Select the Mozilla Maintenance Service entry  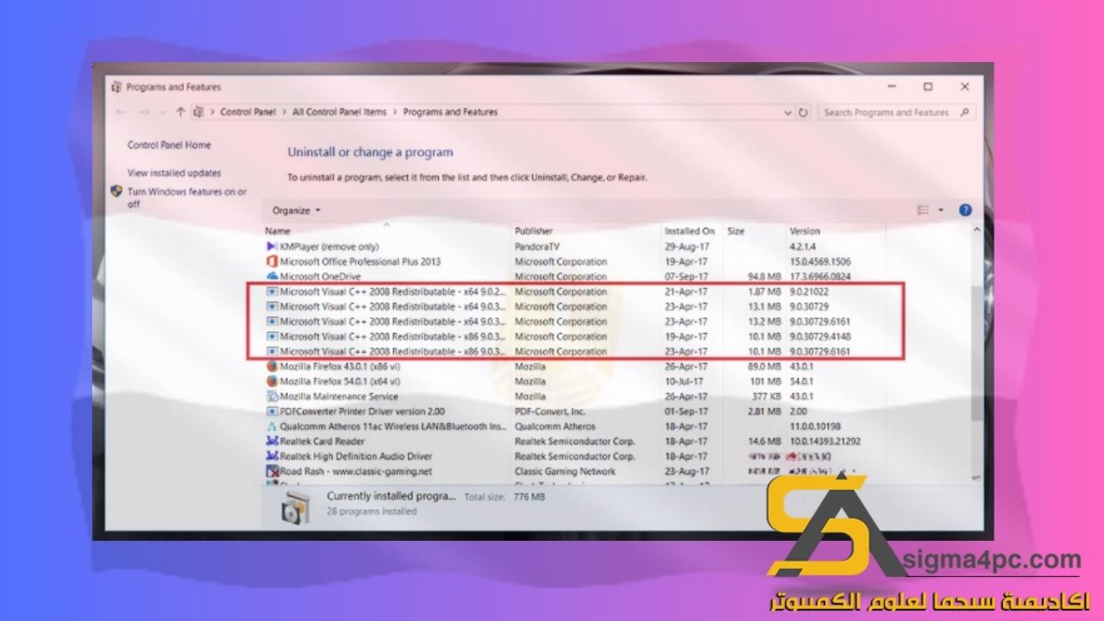point(339,397)
